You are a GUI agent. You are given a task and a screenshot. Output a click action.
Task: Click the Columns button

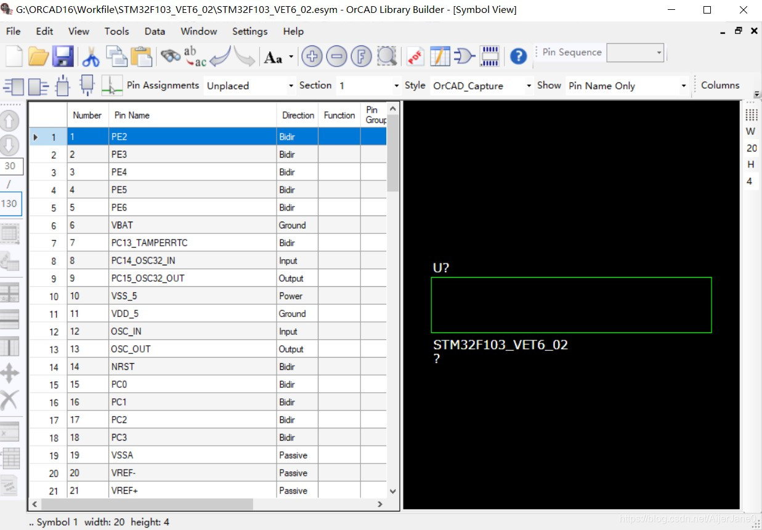tap(719, 86)
